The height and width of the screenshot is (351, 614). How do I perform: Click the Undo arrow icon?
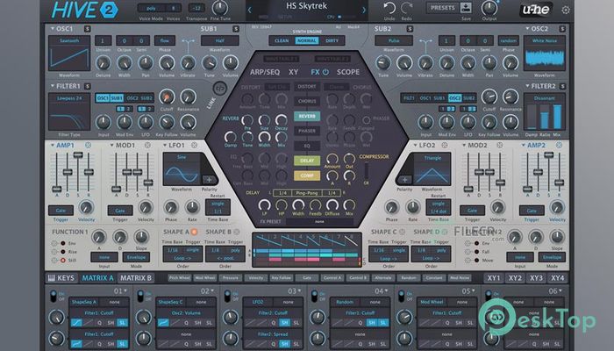(389, 7)
